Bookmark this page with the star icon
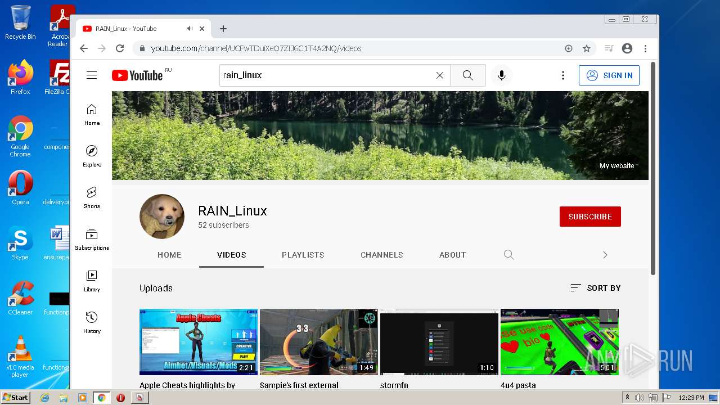The image size is (720, 405). (587, 48)
